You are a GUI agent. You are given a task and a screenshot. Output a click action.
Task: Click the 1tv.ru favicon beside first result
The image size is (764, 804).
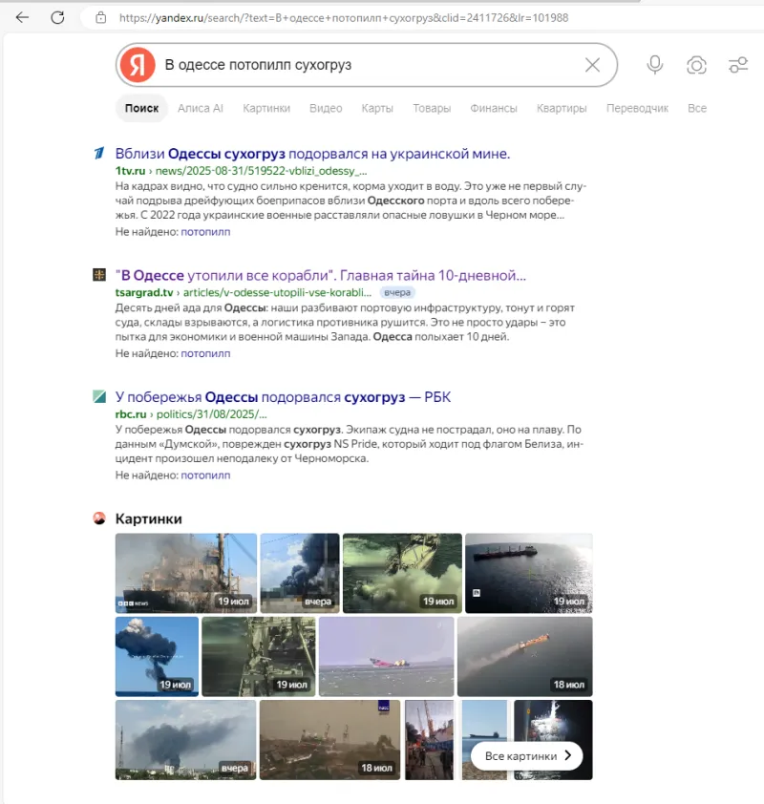[99, 153]
